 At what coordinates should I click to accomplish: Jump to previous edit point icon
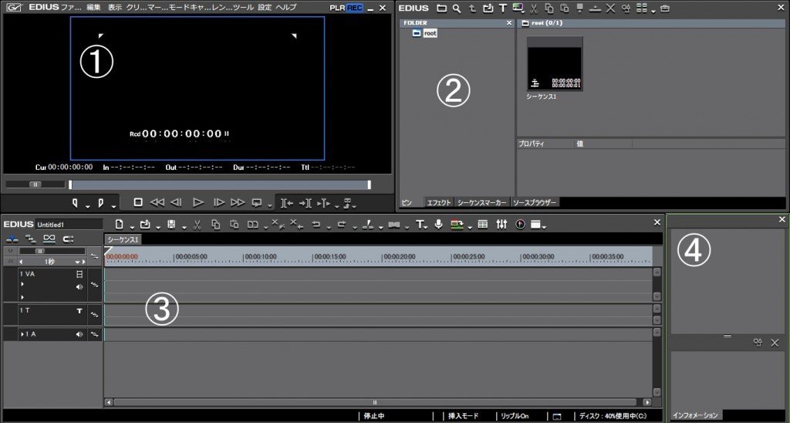(287, 203)
